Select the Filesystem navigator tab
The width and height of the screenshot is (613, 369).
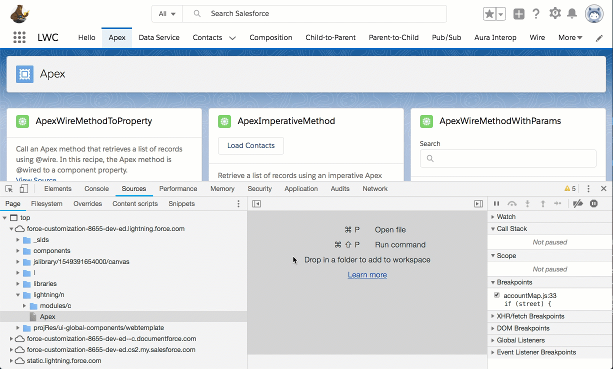(x=47, y=203)
